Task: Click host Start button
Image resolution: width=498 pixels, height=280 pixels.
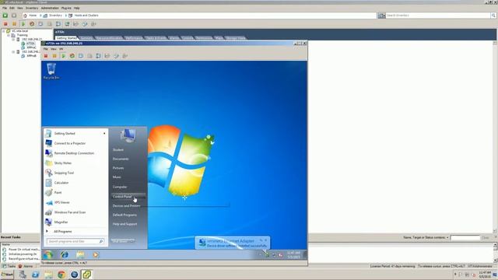Action: (x=7, y=275)
